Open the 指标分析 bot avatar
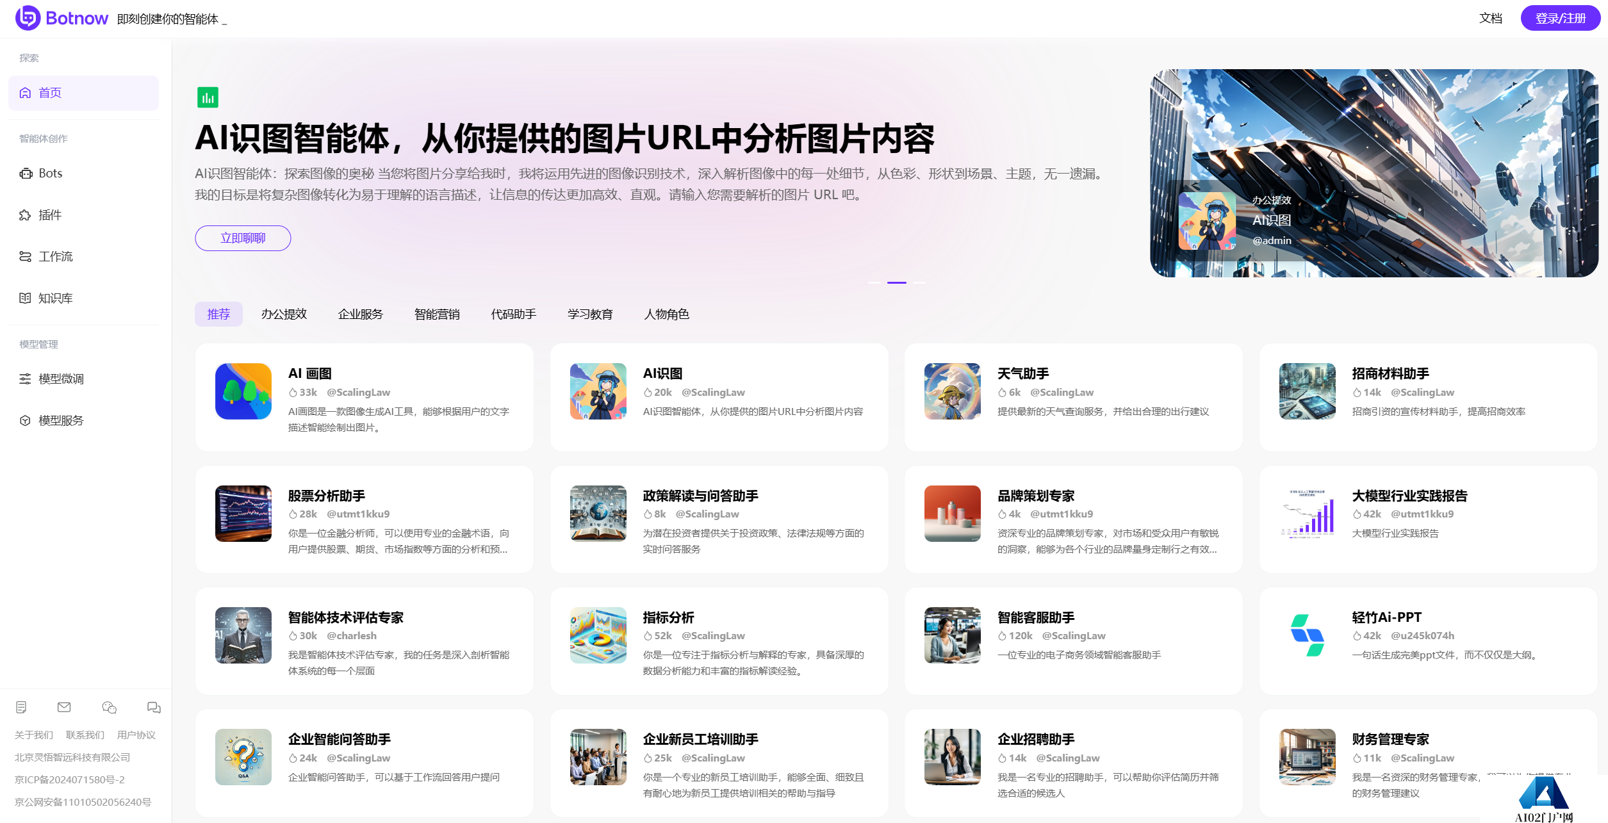Screen dimensions: 1608x823 (598, 635)
